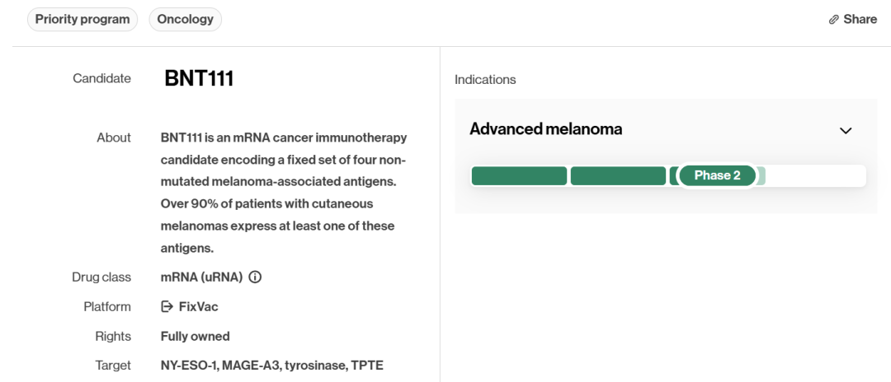Viewport: 891px width, 382px height.
Task: Click the second dark green progress segment
Action: click(618, 175)
